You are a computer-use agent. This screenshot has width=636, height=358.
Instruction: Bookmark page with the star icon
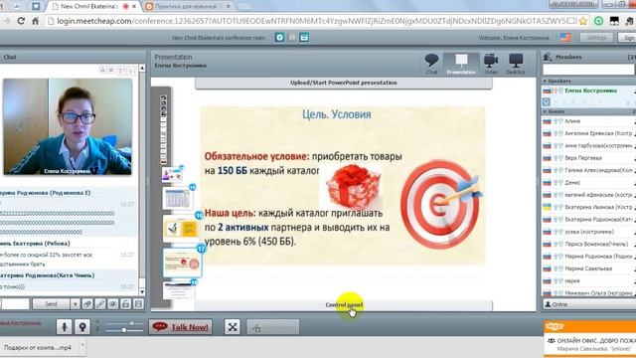coord(583,21)
